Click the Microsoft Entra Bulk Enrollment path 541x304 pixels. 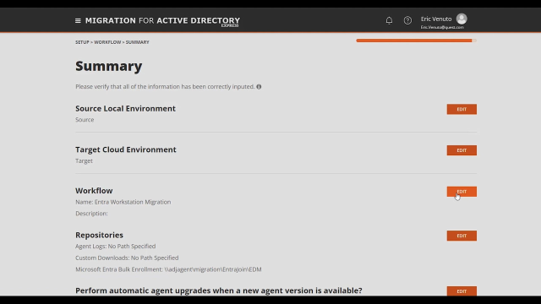[x=168, y=269]
